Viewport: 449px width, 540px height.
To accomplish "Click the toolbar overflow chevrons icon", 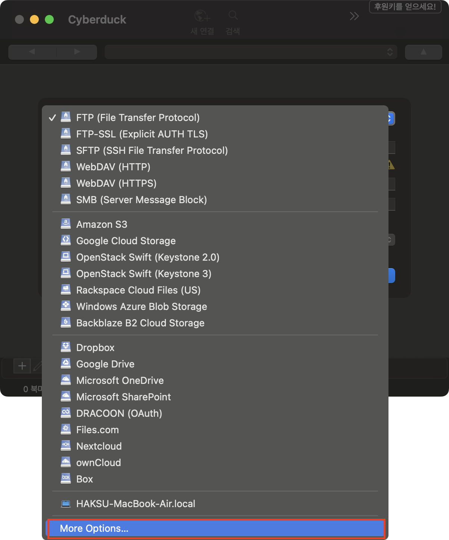I will [354, 16].
